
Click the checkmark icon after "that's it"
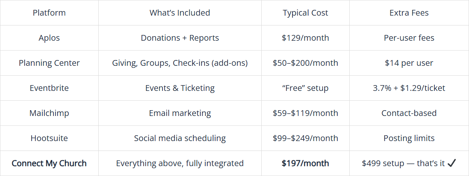pos(452,163)
